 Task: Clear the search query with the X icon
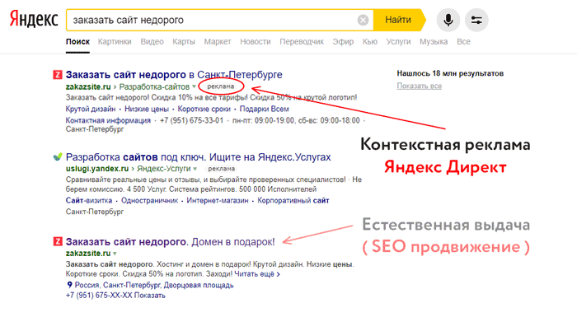[363, 20]
